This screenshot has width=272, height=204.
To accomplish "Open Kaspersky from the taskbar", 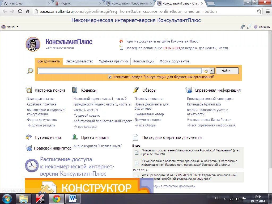I will (40, 199).
